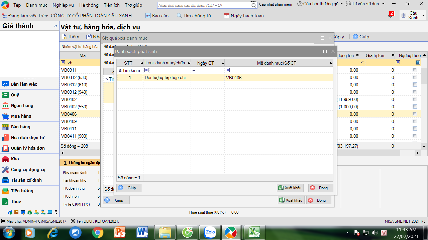Open MISA app in the taskbar

click(231, 232)
